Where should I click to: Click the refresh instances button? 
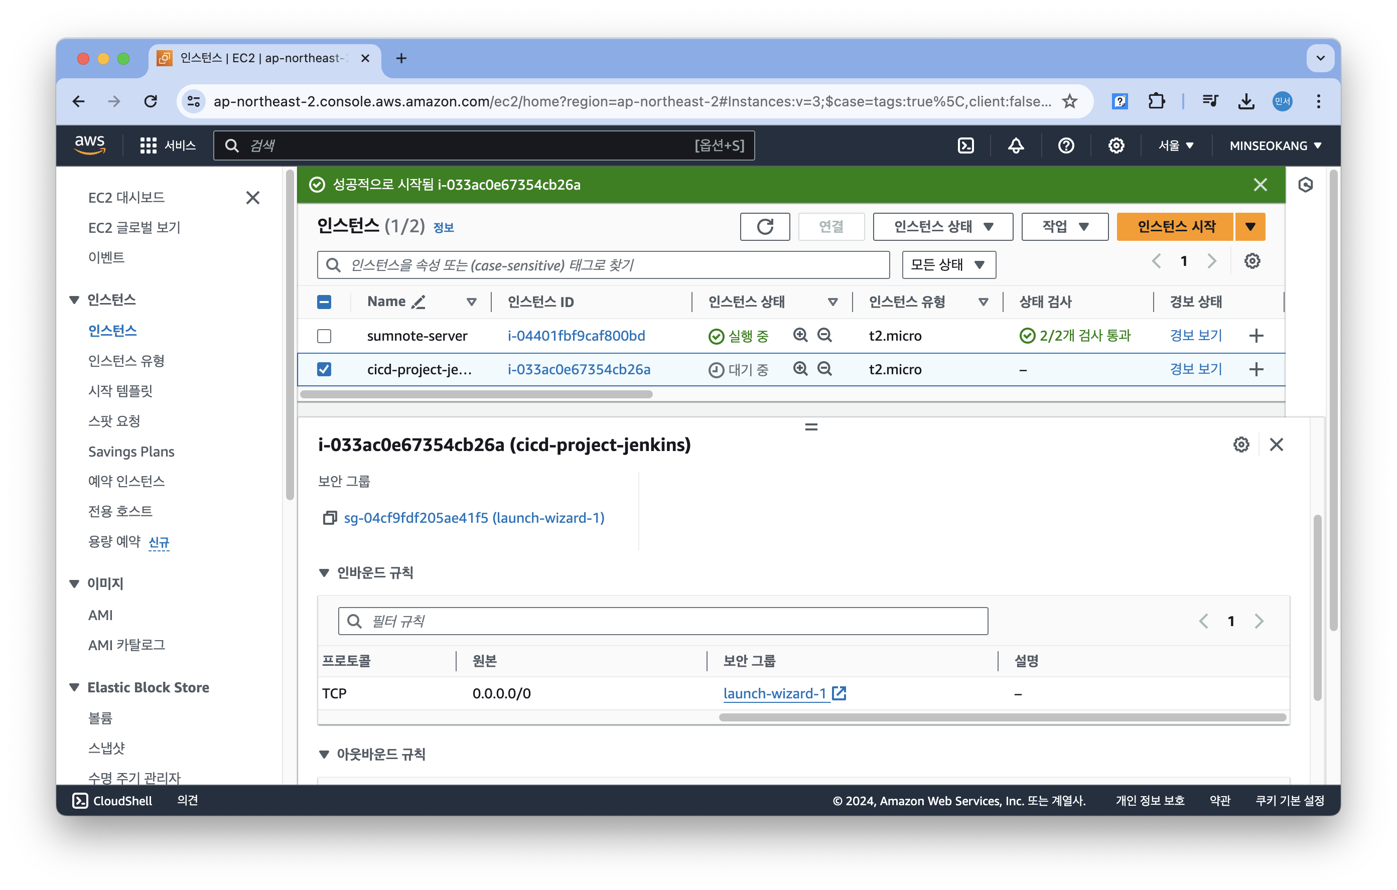click(765, 226)
